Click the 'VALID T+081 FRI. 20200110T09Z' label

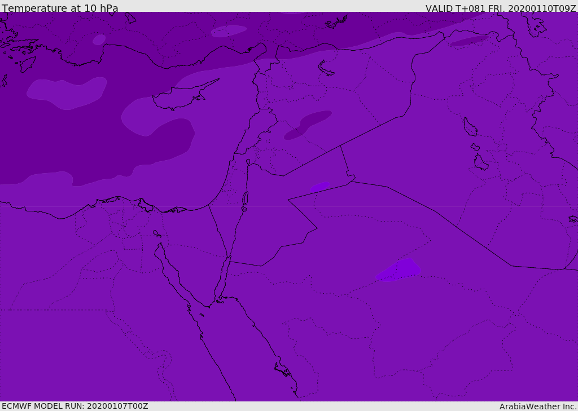(501, 8)
